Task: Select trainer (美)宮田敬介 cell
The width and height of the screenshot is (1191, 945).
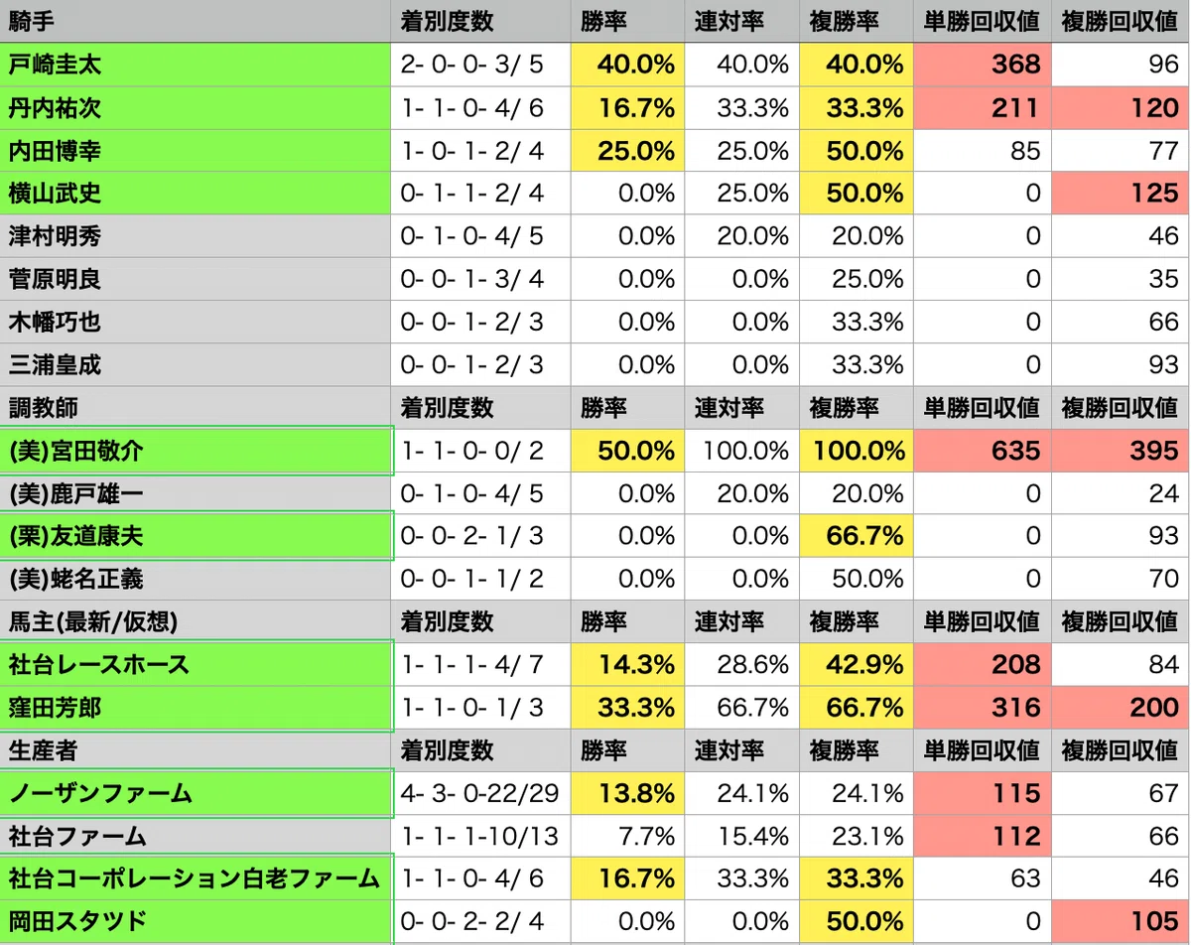Action: 196,451
